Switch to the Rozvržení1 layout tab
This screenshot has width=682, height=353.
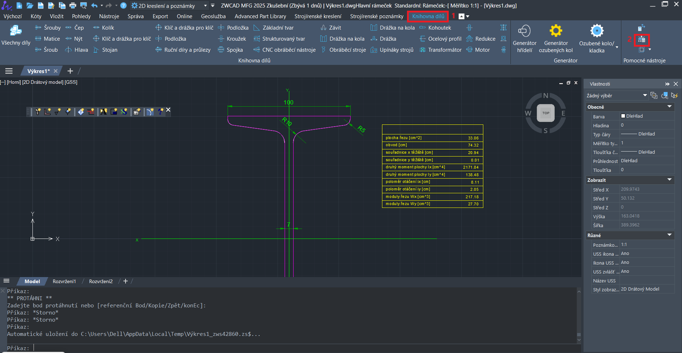tap(64, 281)
